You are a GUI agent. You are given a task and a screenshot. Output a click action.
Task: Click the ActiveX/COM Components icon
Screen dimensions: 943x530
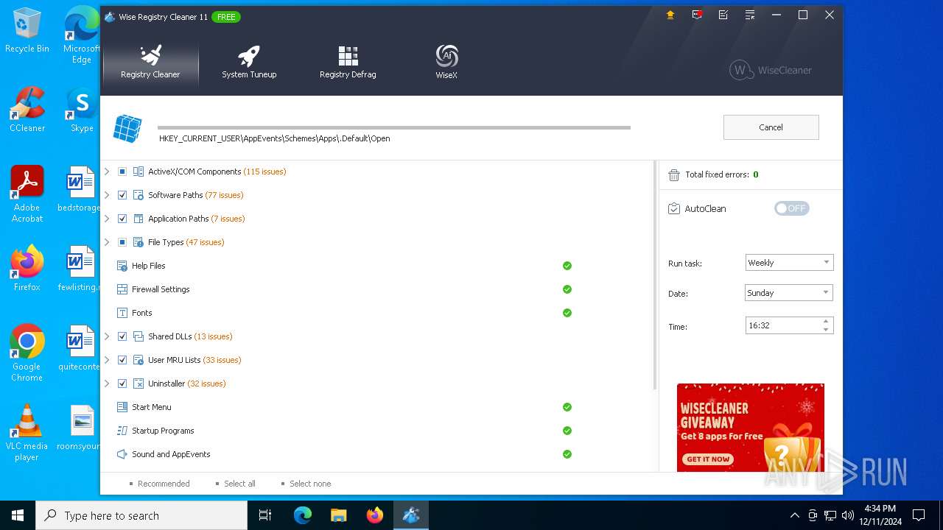(139, 172)
